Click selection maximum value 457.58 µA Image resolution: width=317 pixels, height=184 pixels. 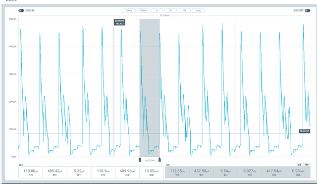pos(202,171)
